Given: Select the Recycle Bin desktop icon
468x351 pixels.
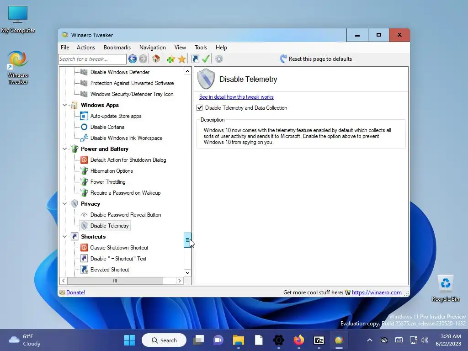Looking at the screenshot, I should point(445,288).
